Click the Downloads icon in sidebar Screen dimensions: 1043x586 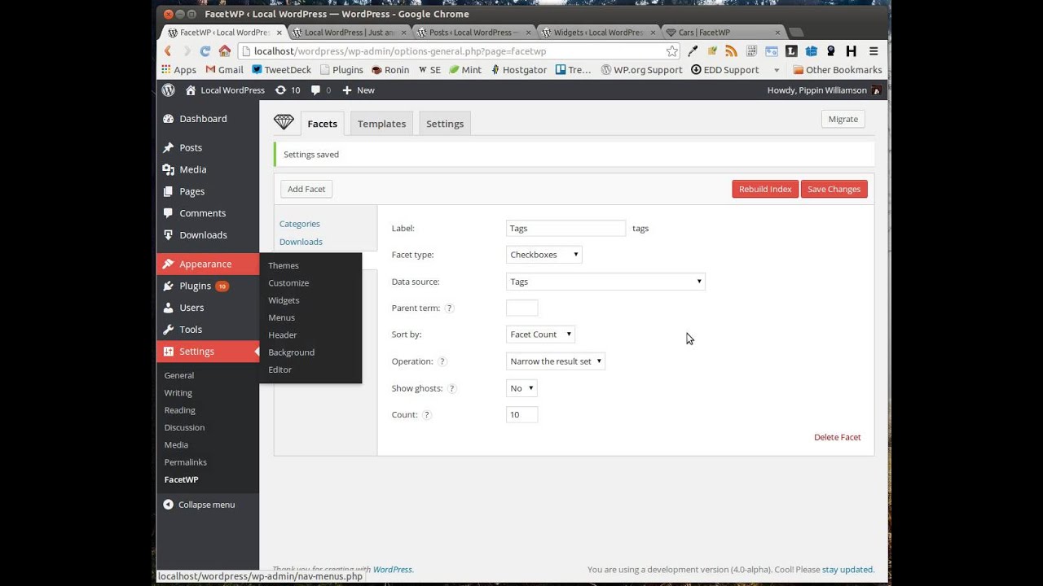click(x=168, y=235)
